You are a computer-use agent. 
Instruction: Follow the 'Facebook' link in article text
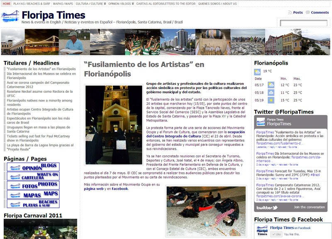point(120,189)
